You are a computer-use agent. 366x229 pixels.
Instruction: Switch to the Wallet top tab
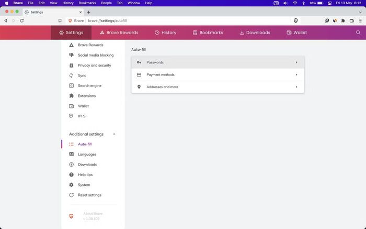tap(296, 32)
